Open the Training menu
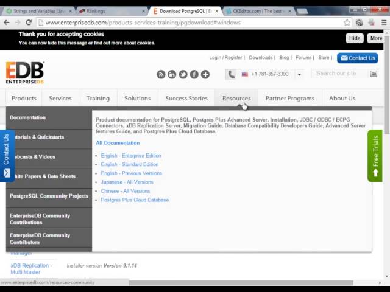This screenshot has width=390, height=292. (x=98, y=99)
